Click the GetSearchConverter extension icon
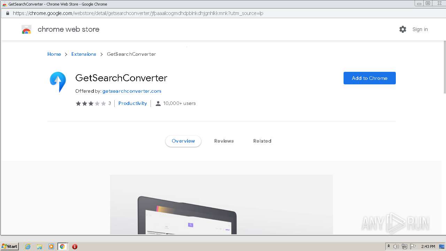The height and width of the screenshot is (251, 446). (x=58, y=82)
